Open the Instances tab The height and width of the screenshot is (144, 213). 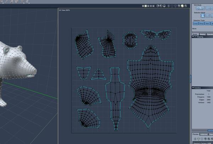[x=204, y=134]
